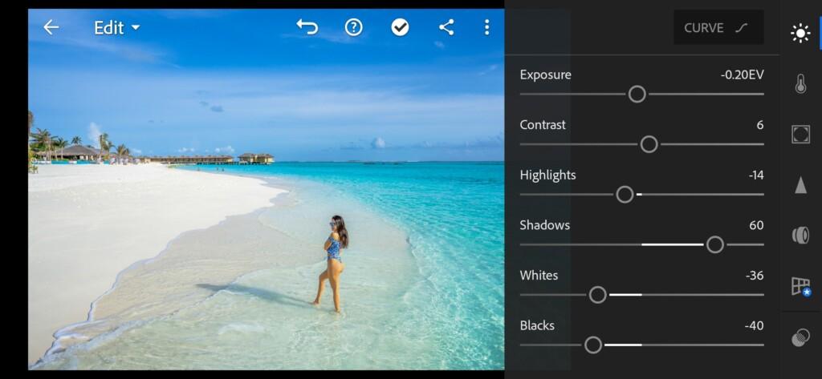The height and width of the screenshot is (379, 822).
Task: Open the Profiles overlapping circles icon
Action: pyautogui.click(x=800, y=337)
